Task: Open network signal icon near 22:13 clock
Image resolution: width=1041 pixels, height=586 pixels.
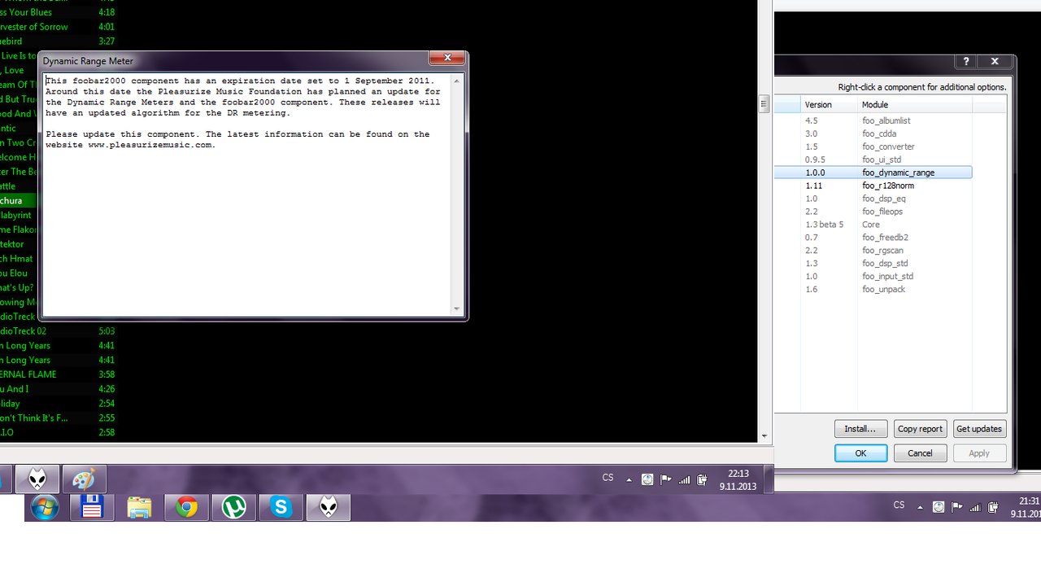Action: [684, 480]
